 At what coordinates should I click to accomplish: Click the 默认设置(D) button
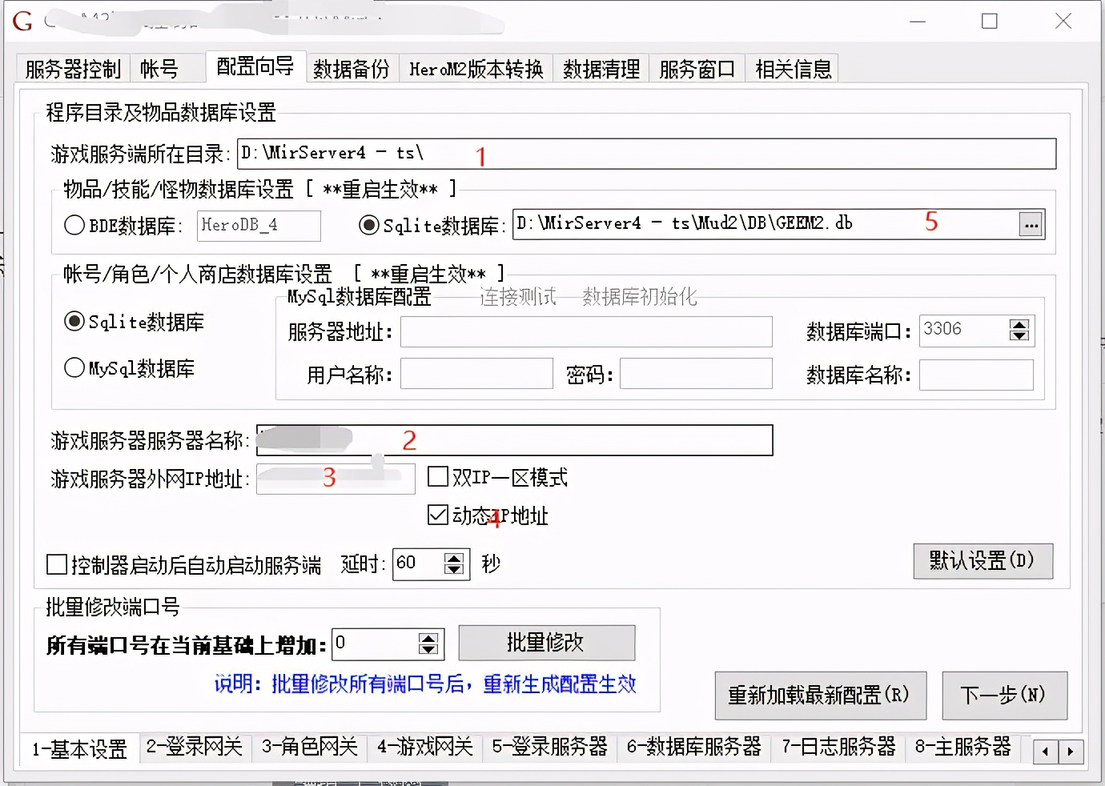click(x=982, y=561)
